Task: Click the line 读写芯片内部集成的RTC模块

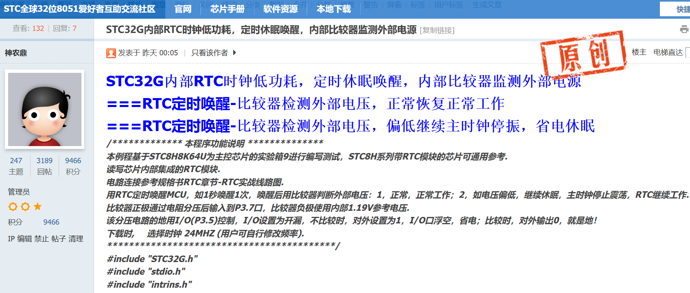Action: coord(164,169)
